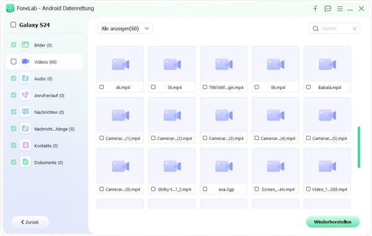Open the Facebook share icon
This screenshot has width=372, height=236.
point(315,9)
